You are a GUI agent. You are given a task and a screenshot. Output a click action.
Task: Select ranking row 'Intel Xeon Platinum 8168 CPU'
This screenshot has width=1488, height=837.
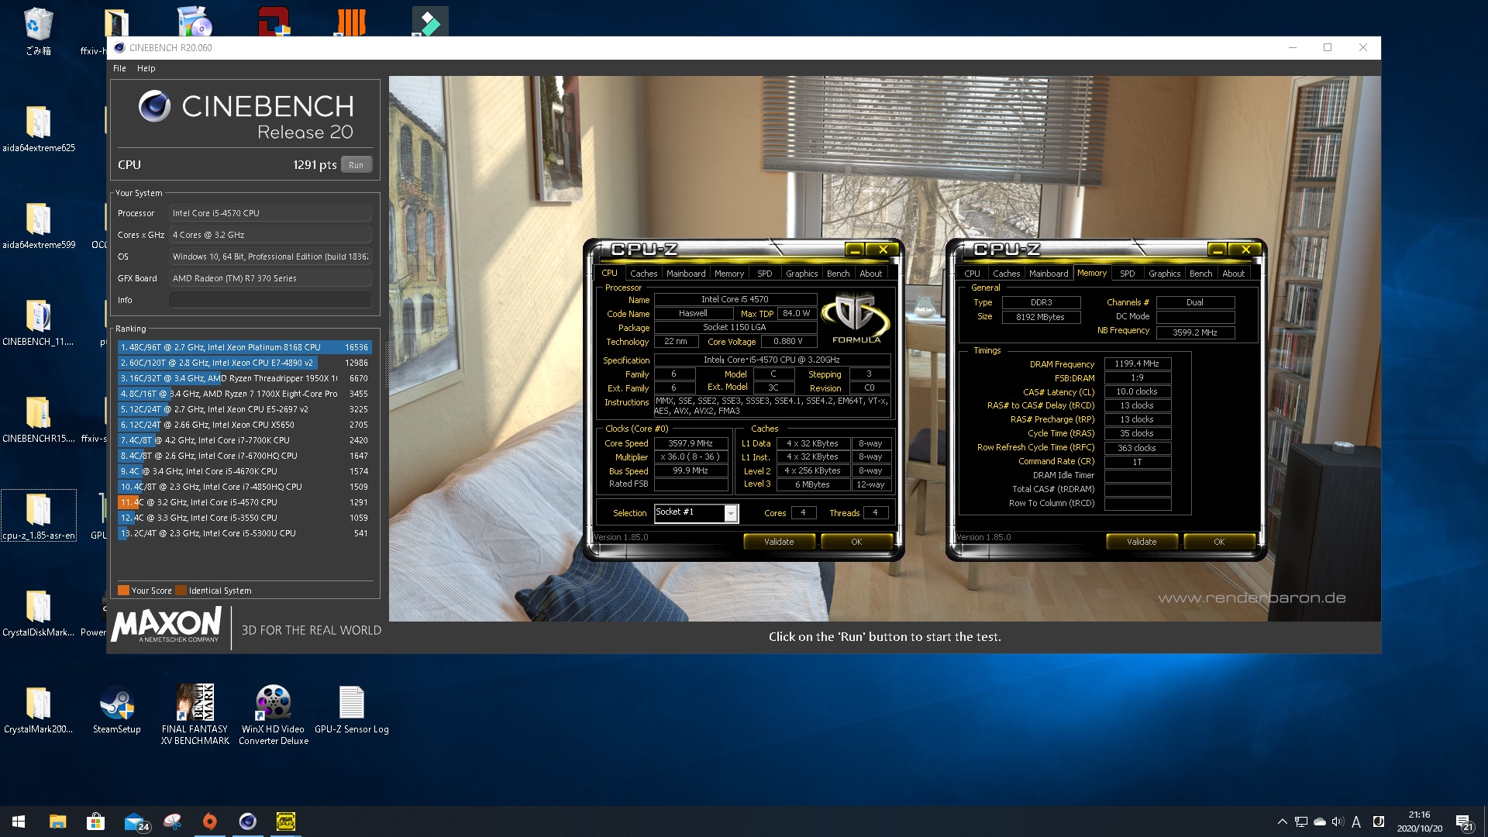[245, 347]
